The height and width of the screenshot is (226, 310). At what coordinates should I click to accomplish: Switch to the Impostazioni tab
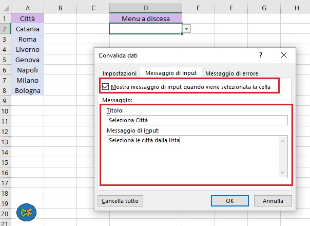(119, 73)
